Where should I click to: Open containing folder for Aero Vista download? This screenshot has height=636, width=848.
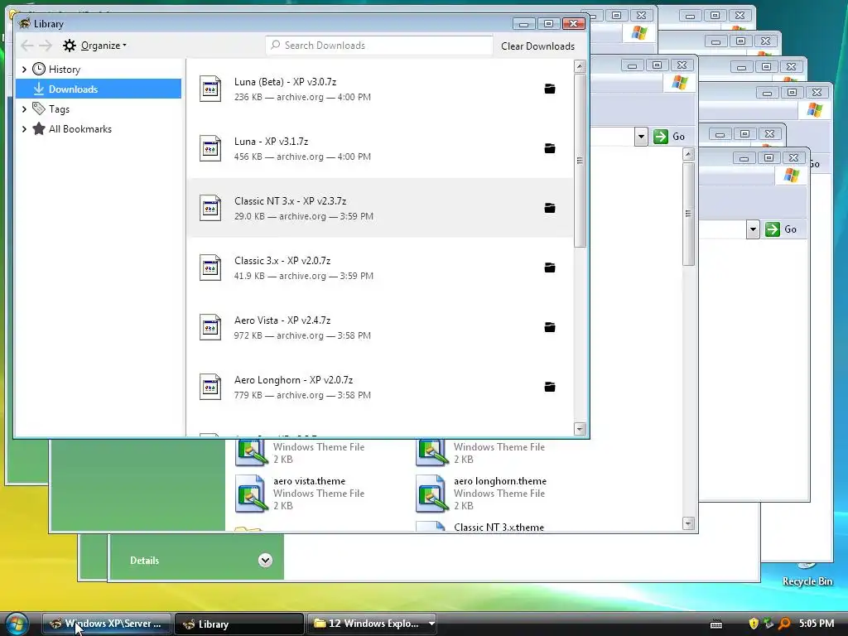click(550, 327)
